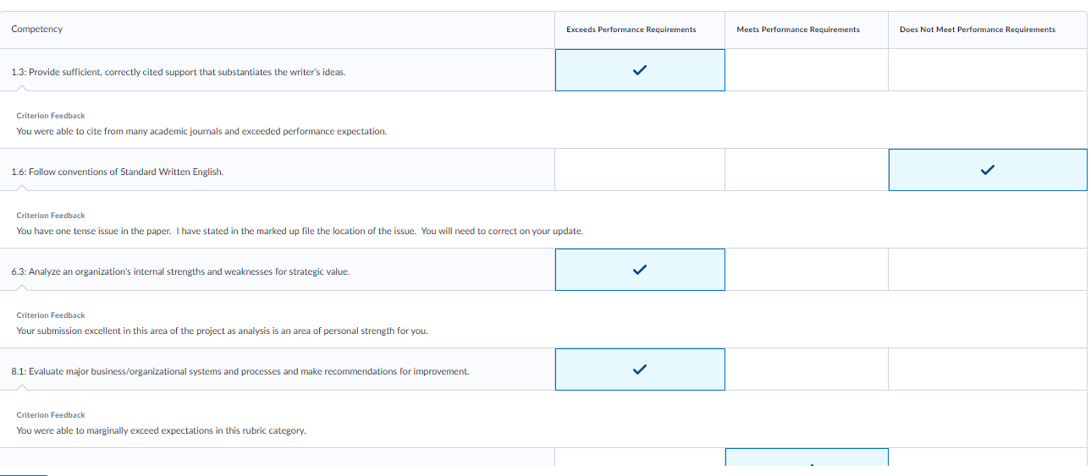Select Exceeds Performance Requirements for competency 1.6

tap(640, 170)
